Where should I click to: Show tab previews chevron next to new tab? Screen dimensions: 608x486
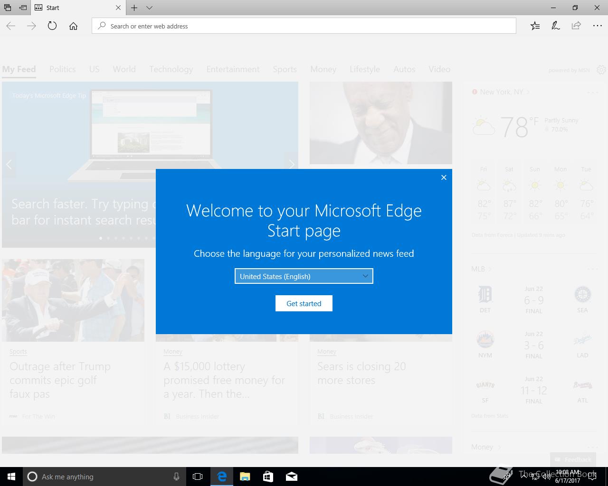pos(149,8)
